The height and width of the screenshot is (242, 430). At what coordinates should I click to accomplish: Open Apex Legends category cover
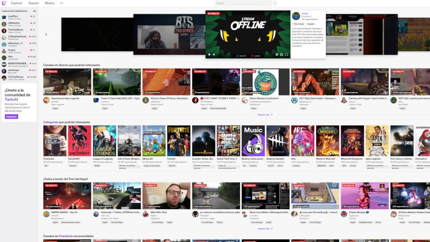point(378,141)
